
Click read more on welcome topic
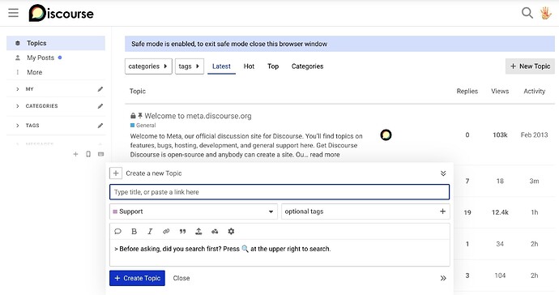[324, 155]
